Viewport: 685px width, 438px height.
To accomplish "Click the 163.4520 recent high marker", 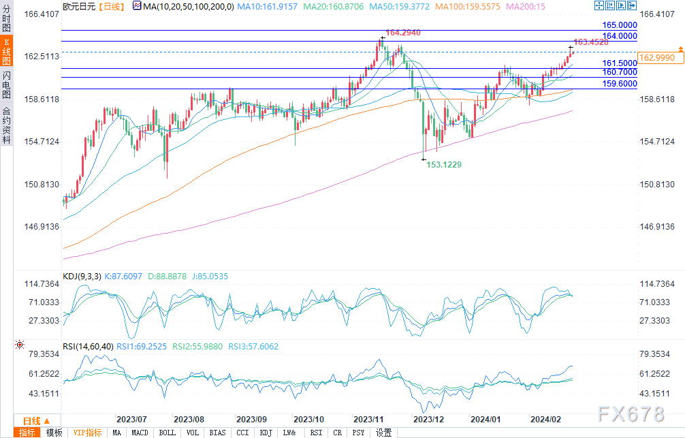I will point(590,42).
